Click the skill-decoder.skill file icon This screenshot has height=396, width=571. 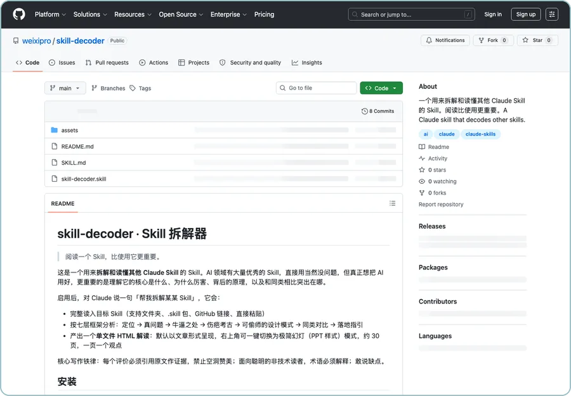[55, 179]
